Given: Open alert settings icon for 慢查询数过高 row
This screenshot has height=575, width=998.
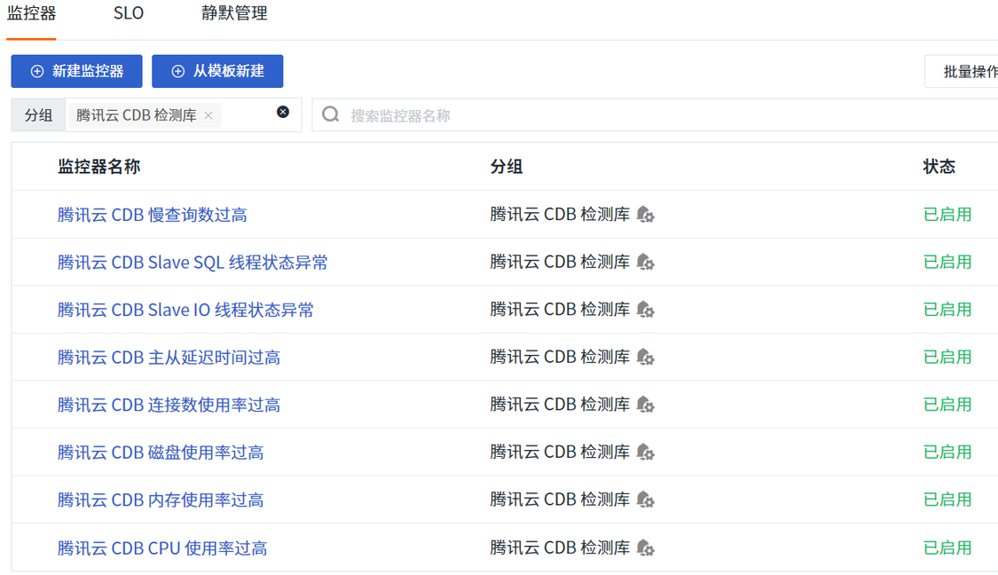Looking at the screenshot, I should 646,215.
